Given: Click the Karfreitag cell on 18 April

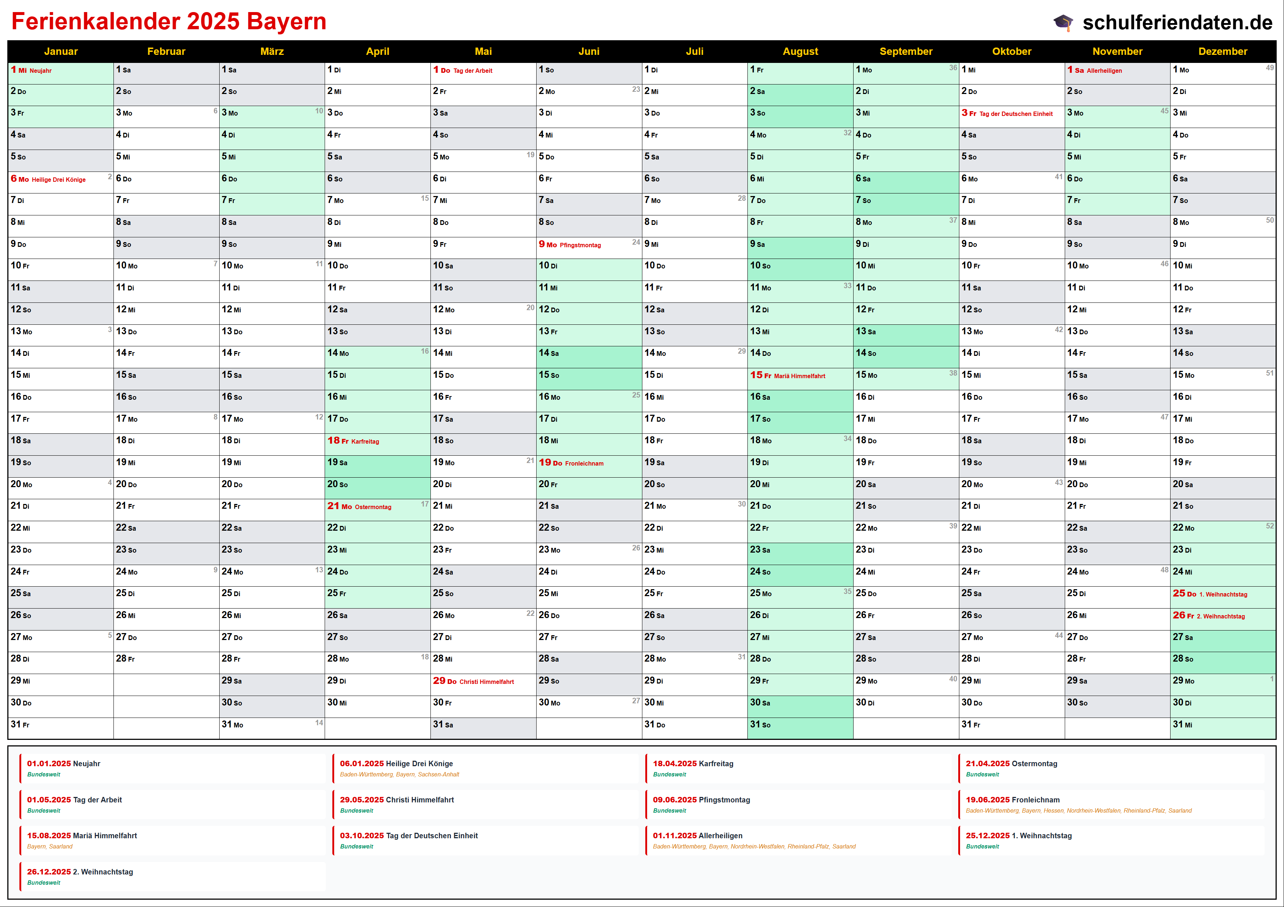Looking at the screenshot, I should 365,441.
